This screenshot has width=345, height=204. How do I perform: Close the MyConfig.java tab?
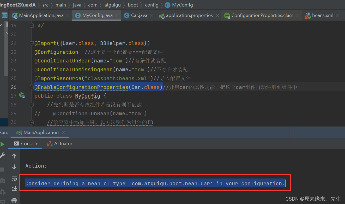(117, 16)
